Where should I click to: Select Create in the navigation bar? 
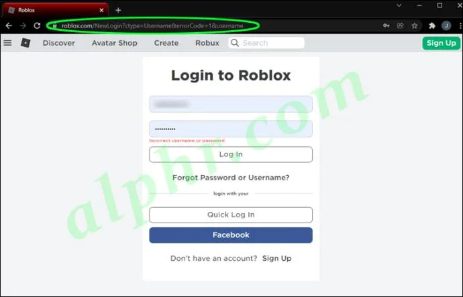166,43
